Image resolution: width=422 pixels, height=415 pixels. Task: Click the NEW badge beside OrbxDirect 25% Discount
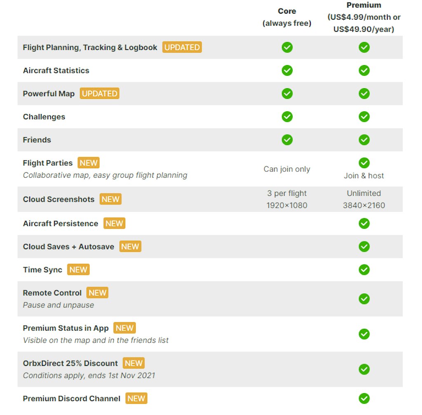point(134,363)
